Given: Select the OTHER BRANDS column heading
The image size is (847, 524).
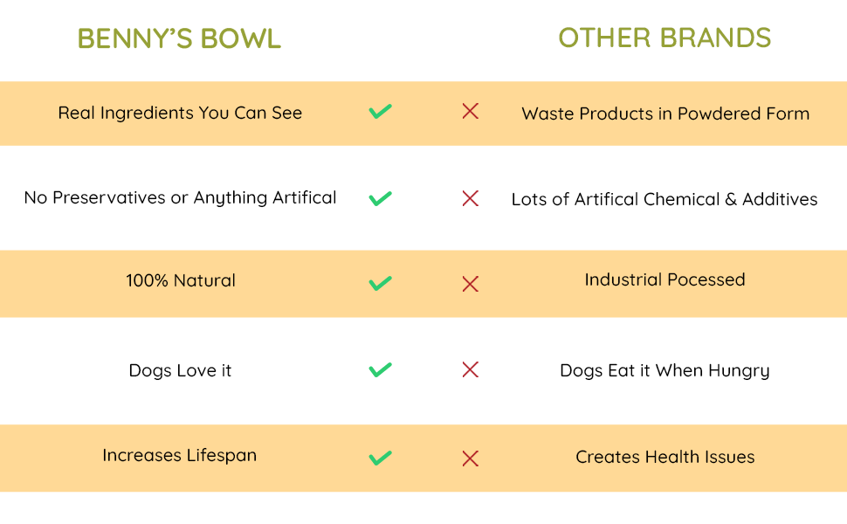Looking at the screenshot, I should (665, 38).
